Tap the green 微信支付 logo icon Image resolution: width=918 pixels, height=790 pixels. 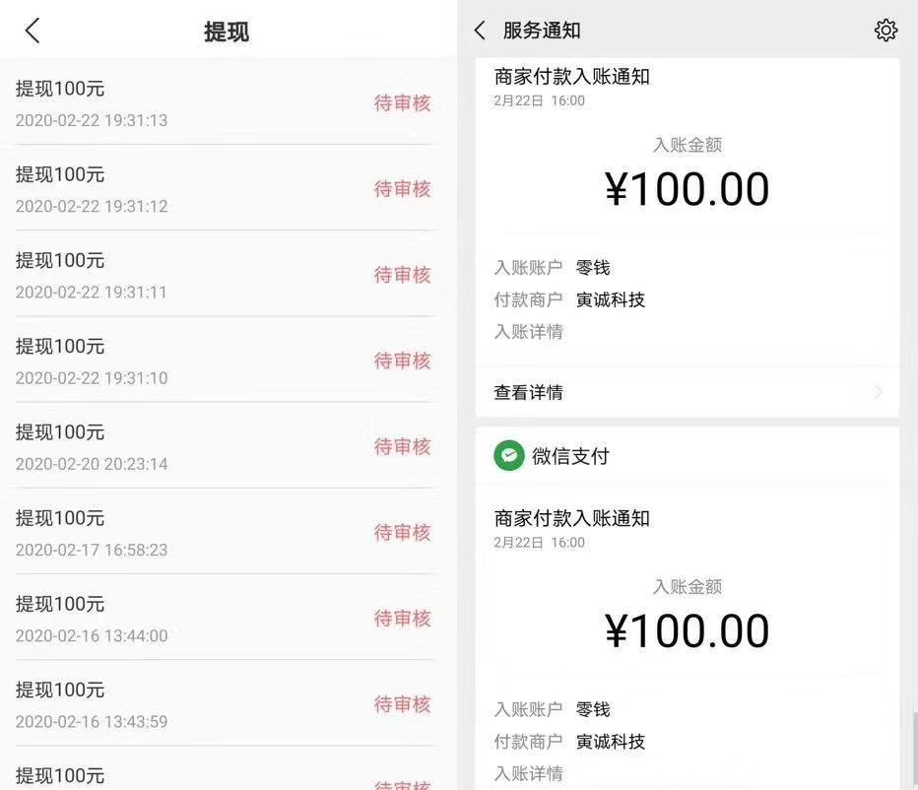(x=508, y=456)
